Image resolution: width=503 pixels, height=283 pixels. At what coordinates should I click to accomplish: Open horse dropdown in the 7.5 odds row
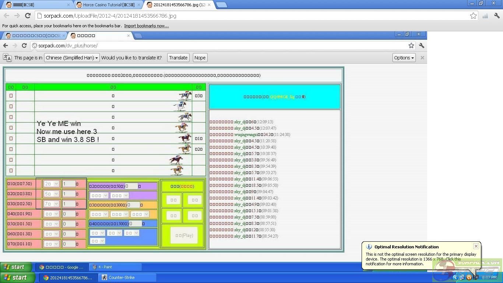pyautogui.click(x=51, y=184)
